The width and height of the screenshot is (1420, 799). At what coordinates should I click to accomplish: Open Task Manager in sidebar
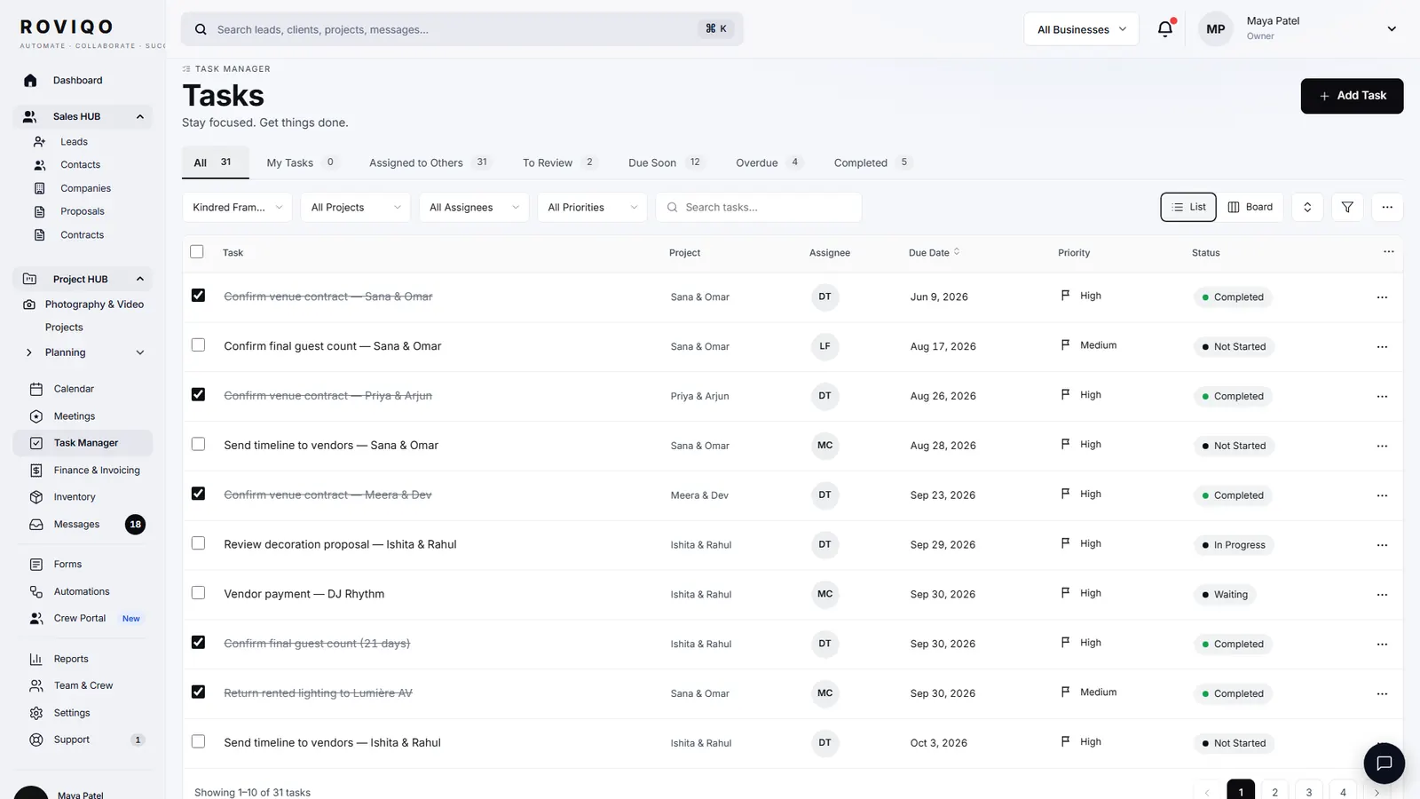pos(83,443)
